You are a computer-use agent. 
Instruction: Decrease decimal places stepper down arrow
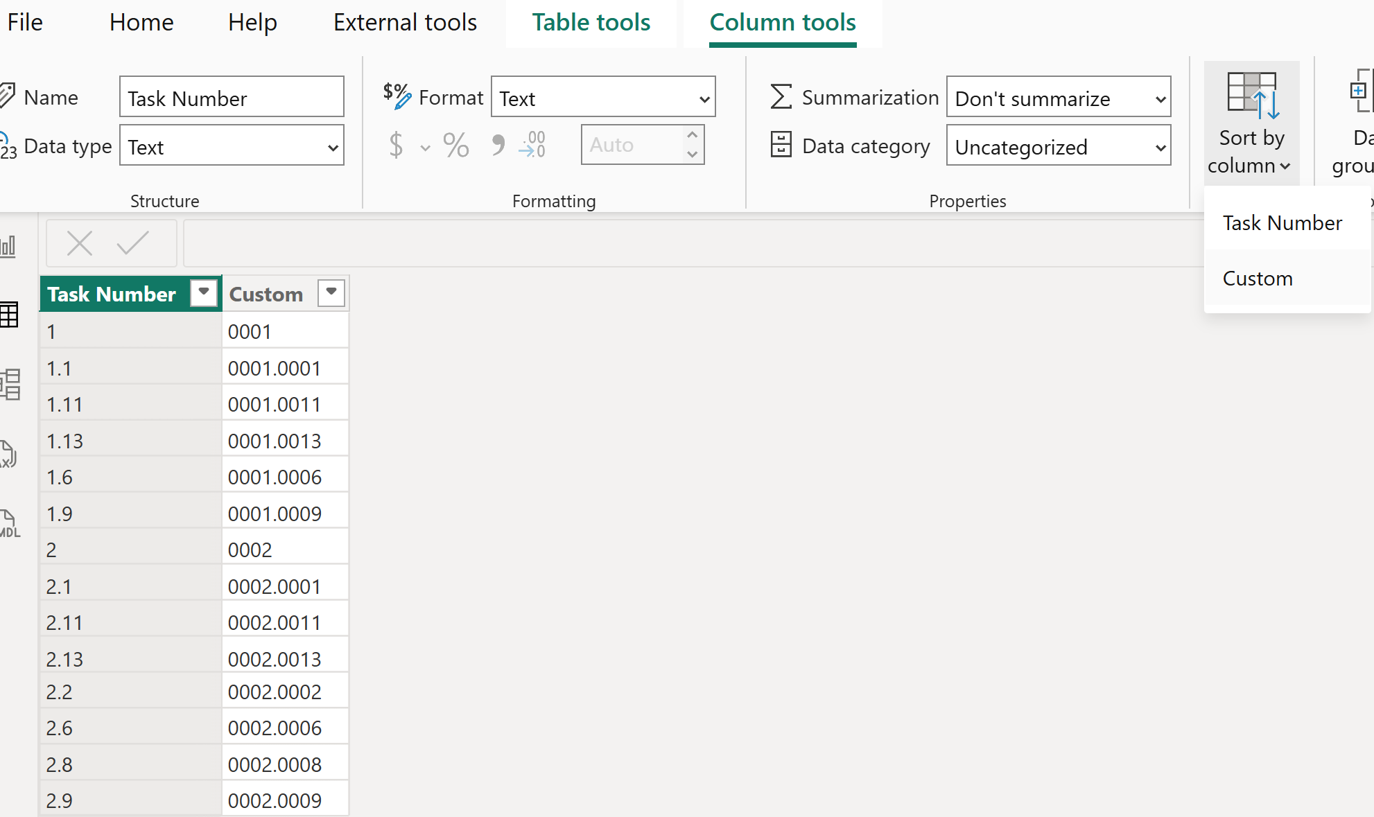pyautogui.click(x=692, y=154)
